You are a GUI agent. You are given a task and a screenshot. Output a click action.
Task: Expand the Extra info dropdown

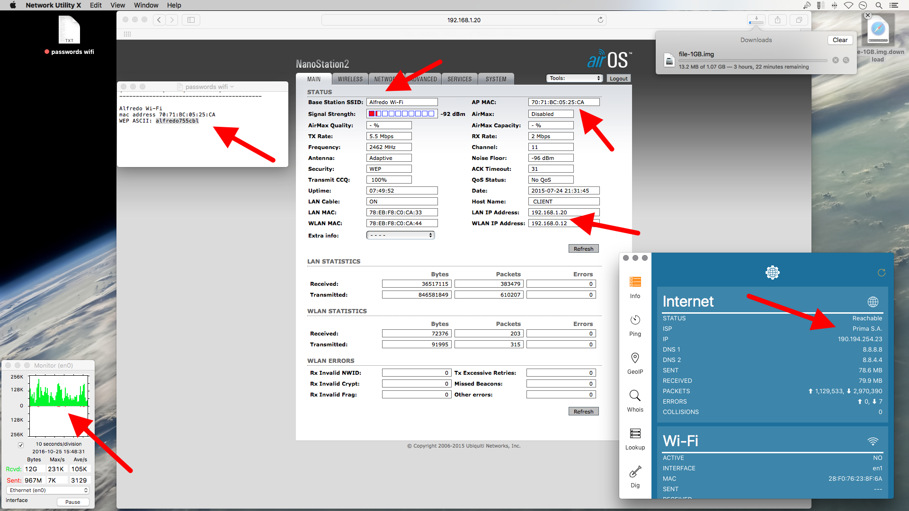[401, 235]
